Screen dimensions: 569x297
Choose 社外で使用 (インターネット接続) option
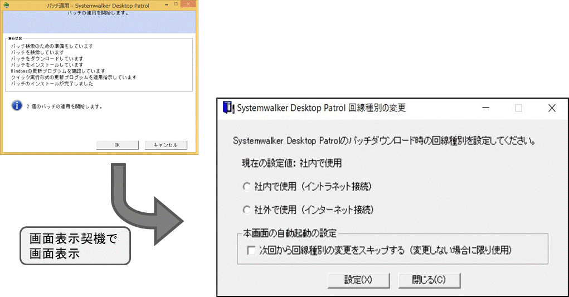click(247, 210)
